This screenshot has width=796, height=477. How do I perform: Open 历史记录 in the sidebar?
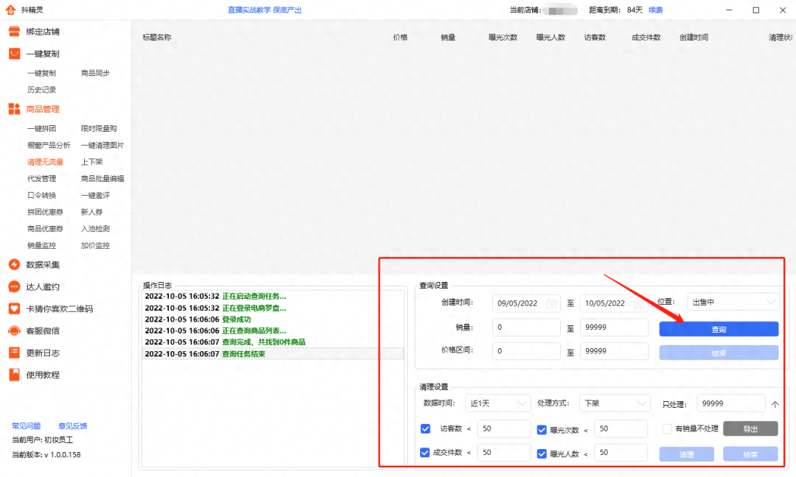click(x=41, y=90)
